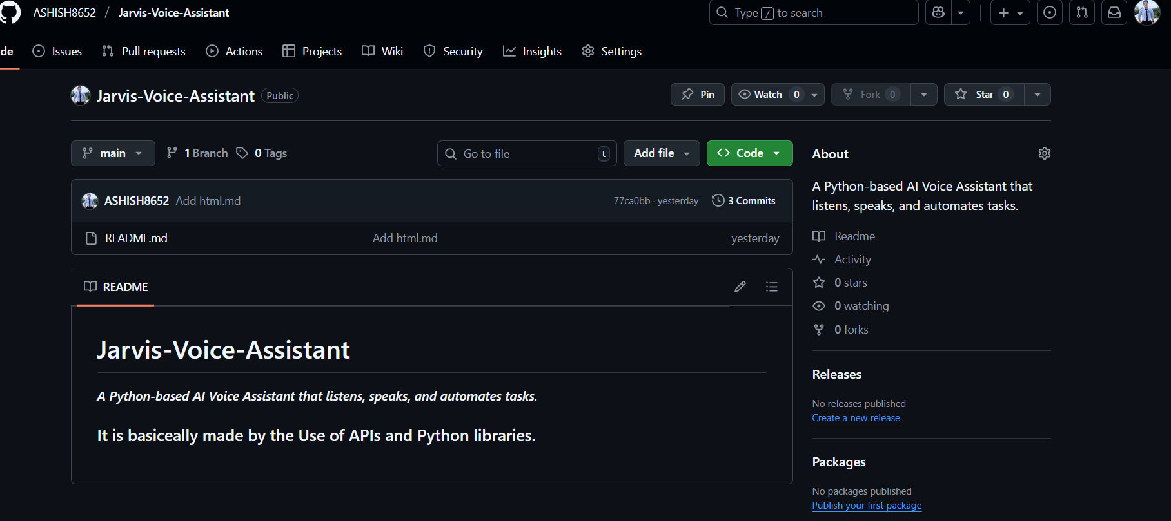Open the Add file dropdown
This screenshot has height=521, width=1171.
(662, 153)
